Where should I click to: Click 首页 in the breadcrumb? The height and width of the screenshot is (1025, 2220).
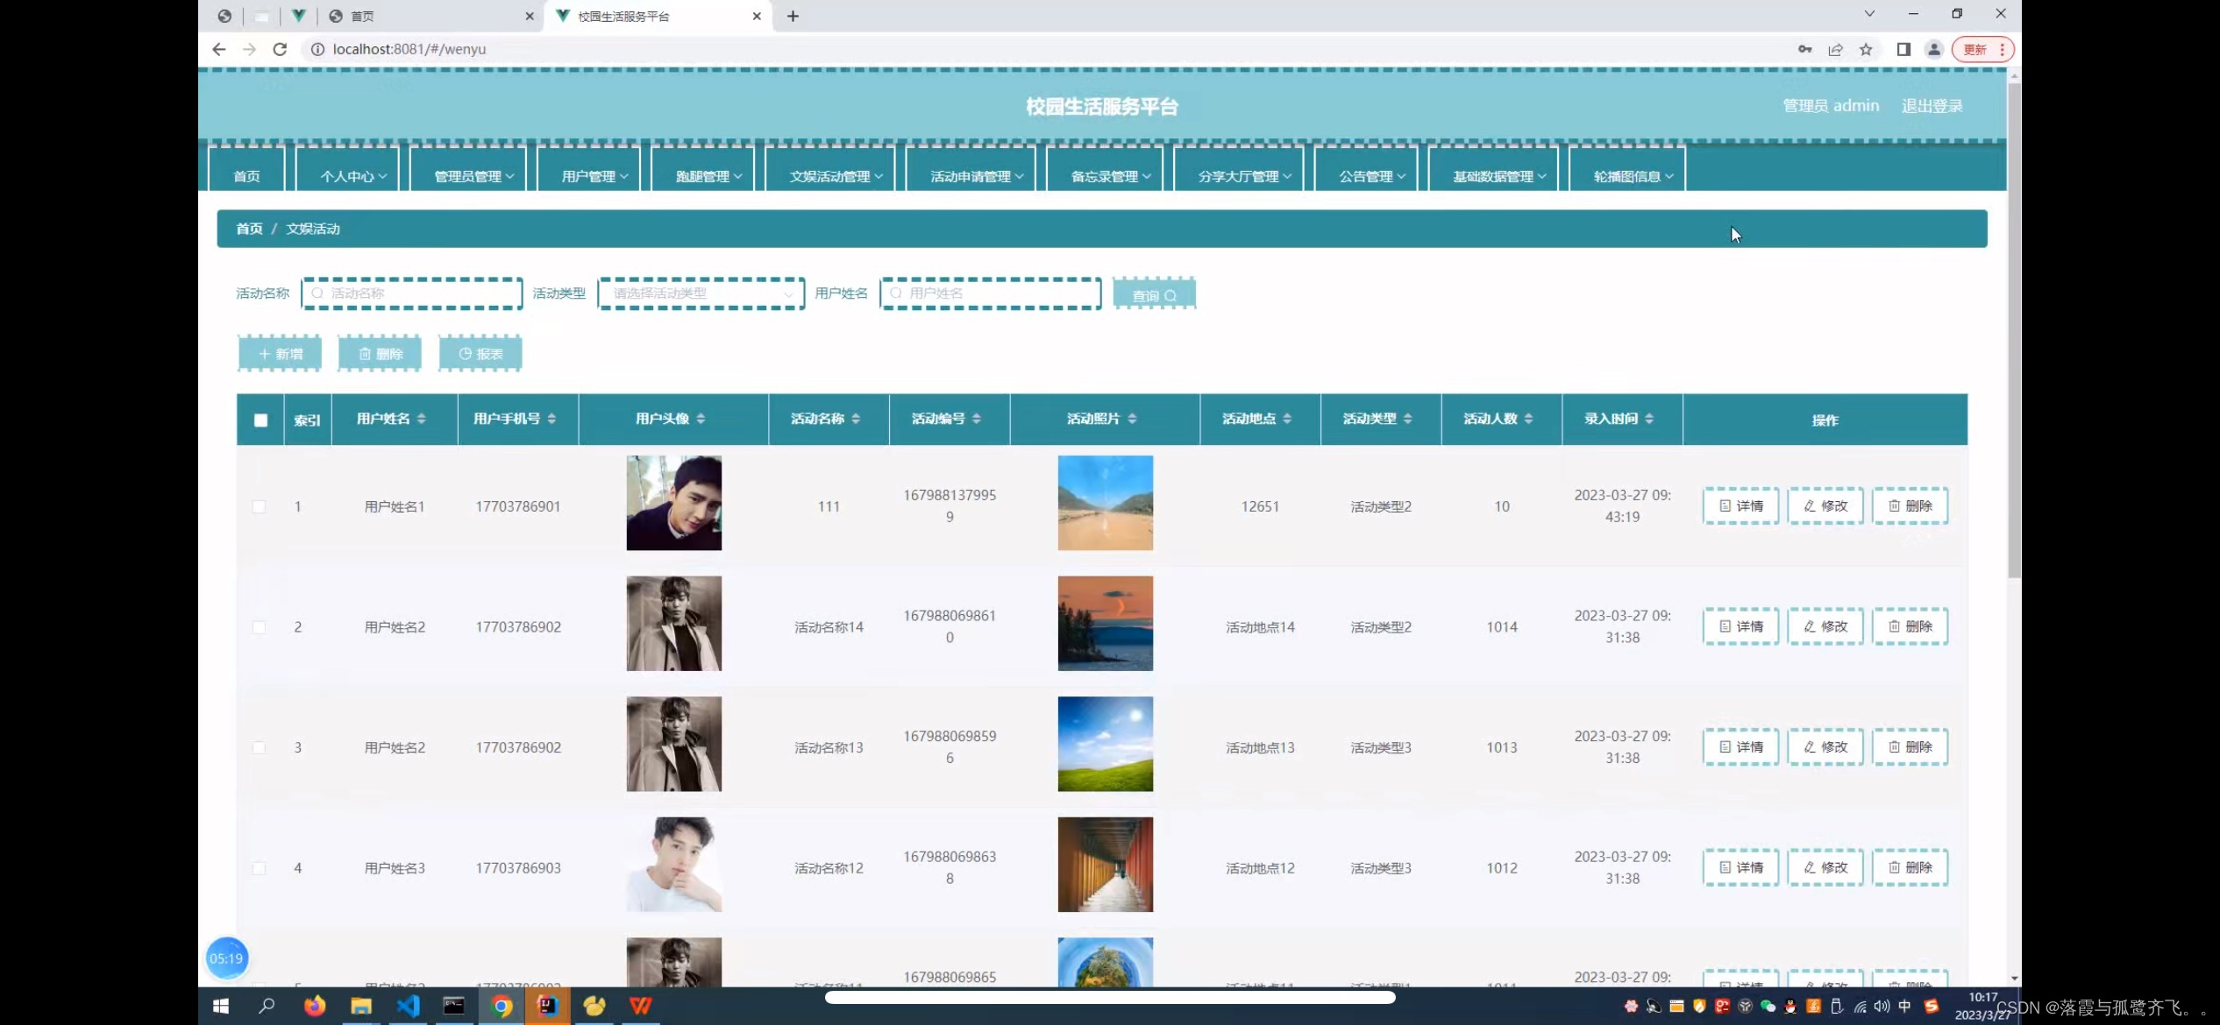[x=249, y=229]
